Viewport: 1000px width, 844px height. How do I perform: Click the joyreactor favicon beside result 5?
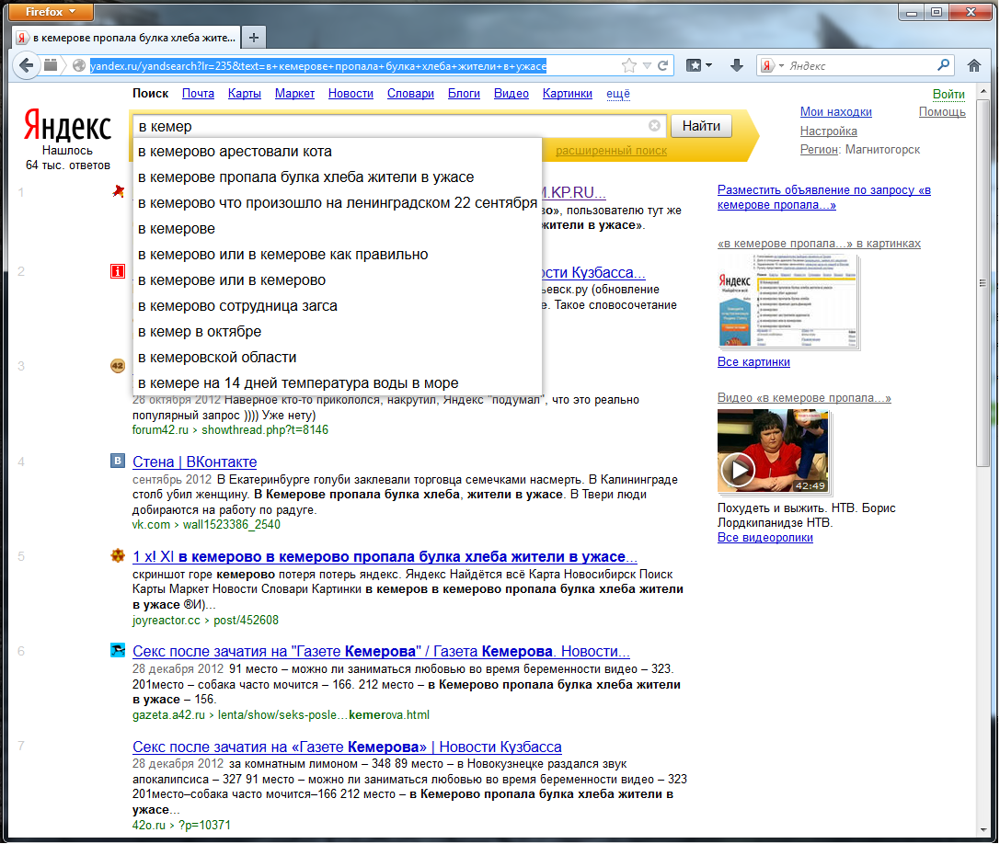tap(118, 555)
